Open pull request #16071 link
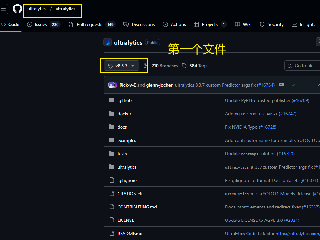This screenshot has width=320, height=240. click(309, 181)
